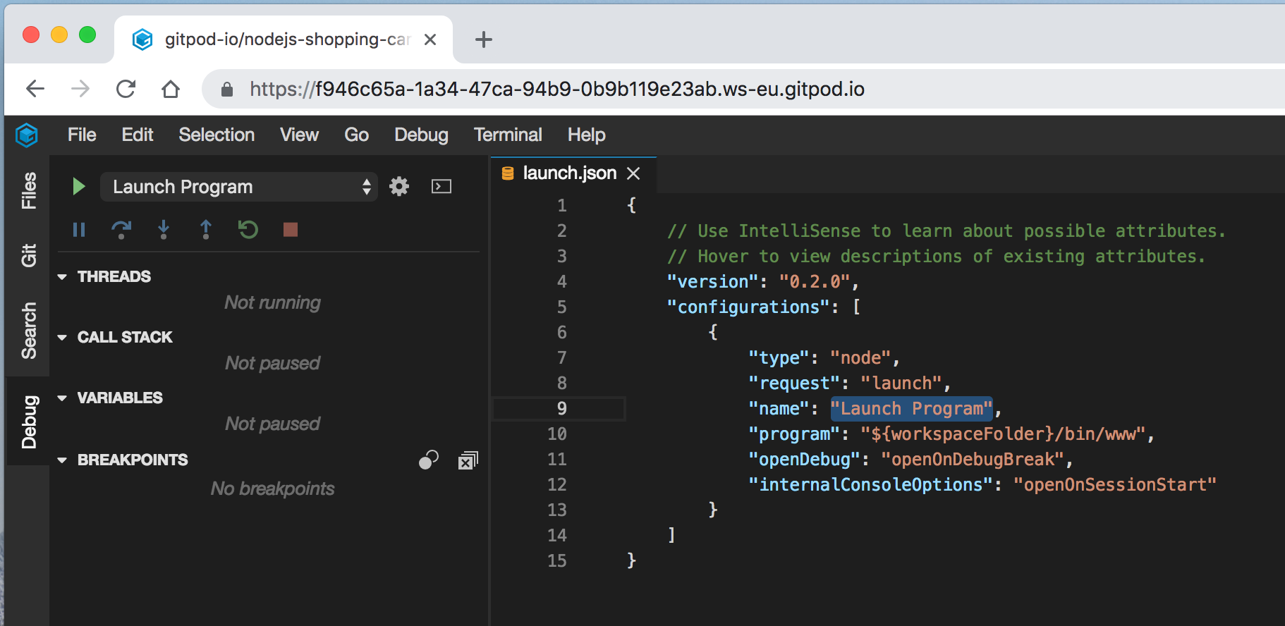
Task: Switch to the Files side panel
Action: [28, 190]
